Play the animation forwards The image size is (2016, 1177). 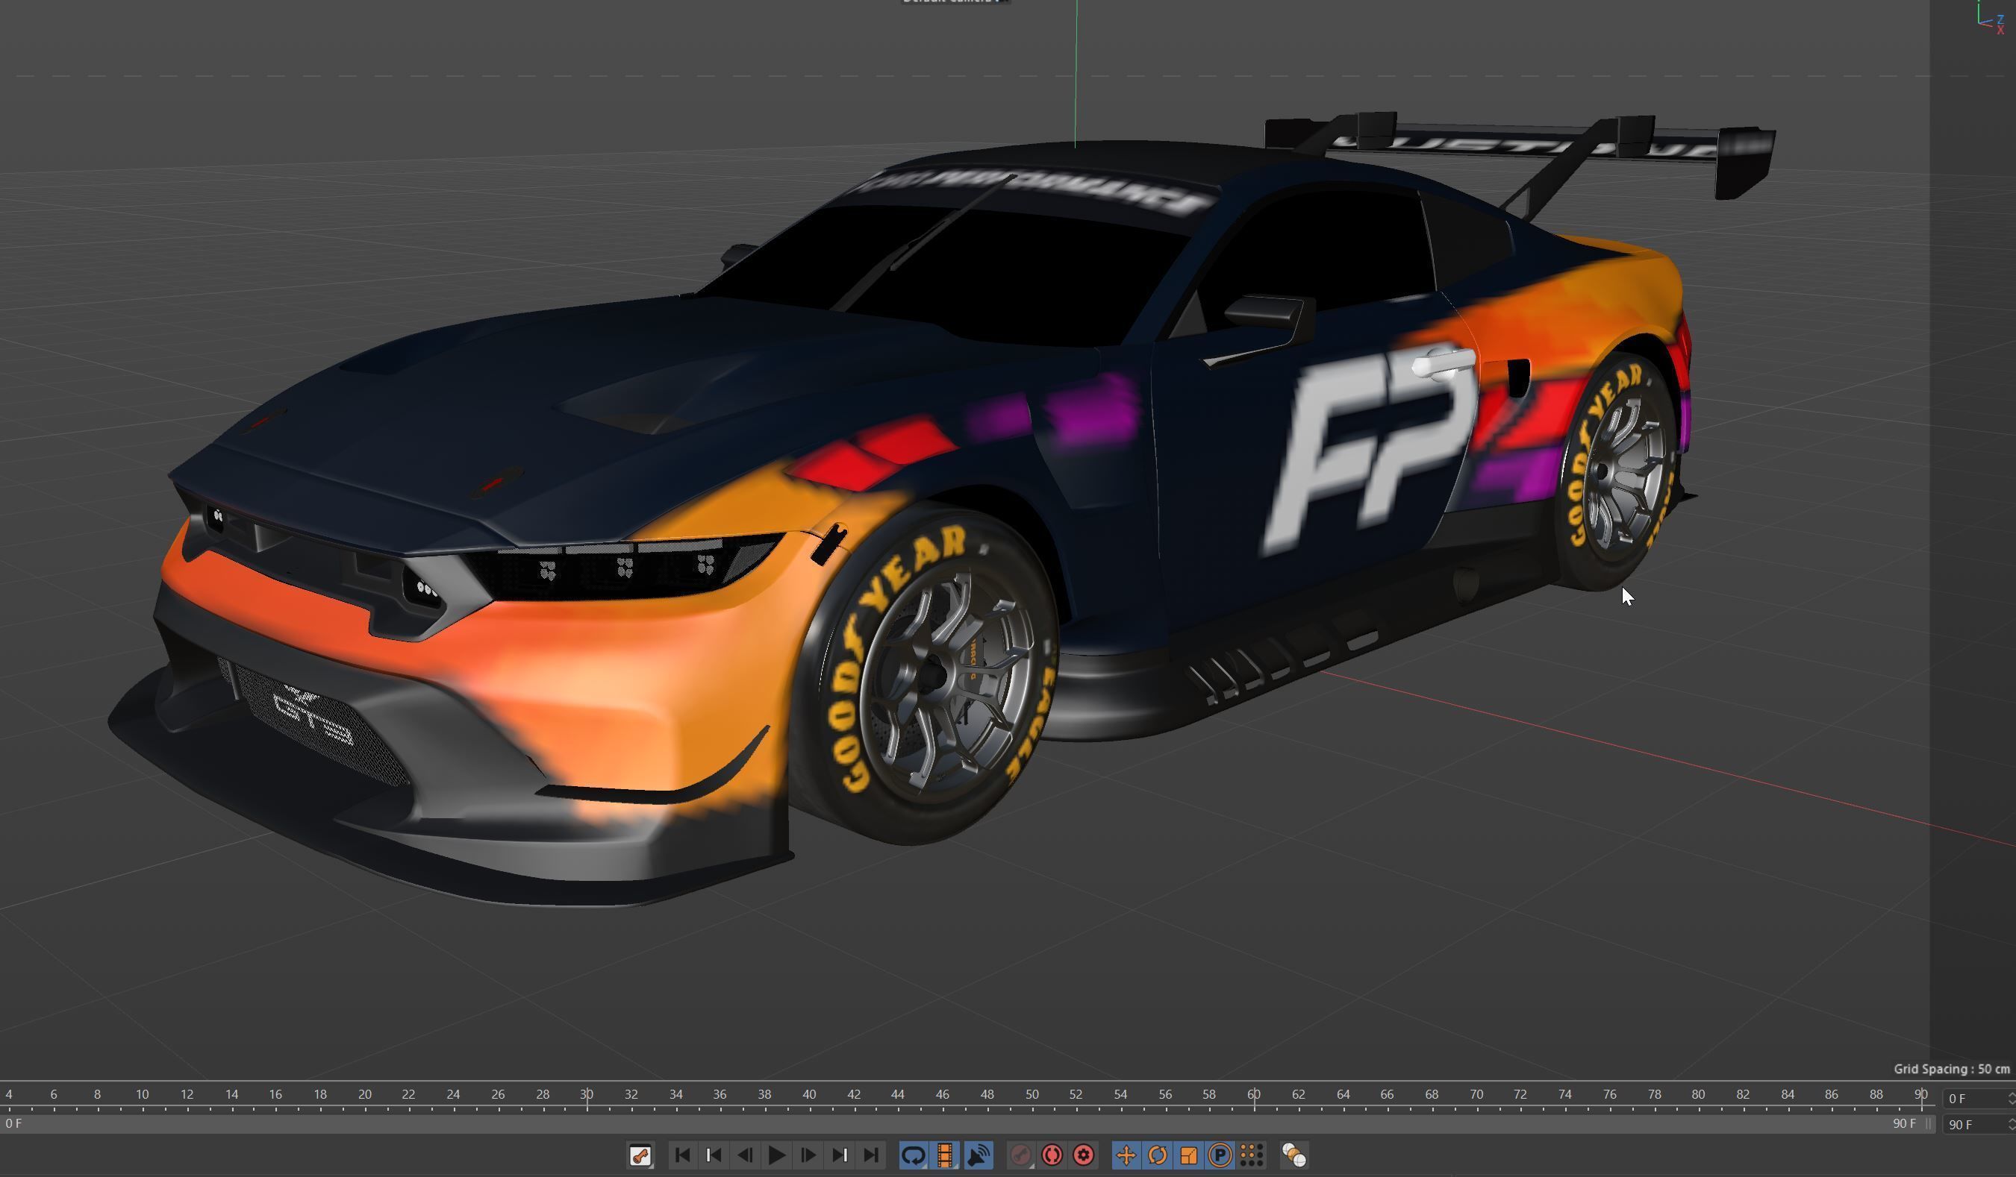[x=776, y=1155]
